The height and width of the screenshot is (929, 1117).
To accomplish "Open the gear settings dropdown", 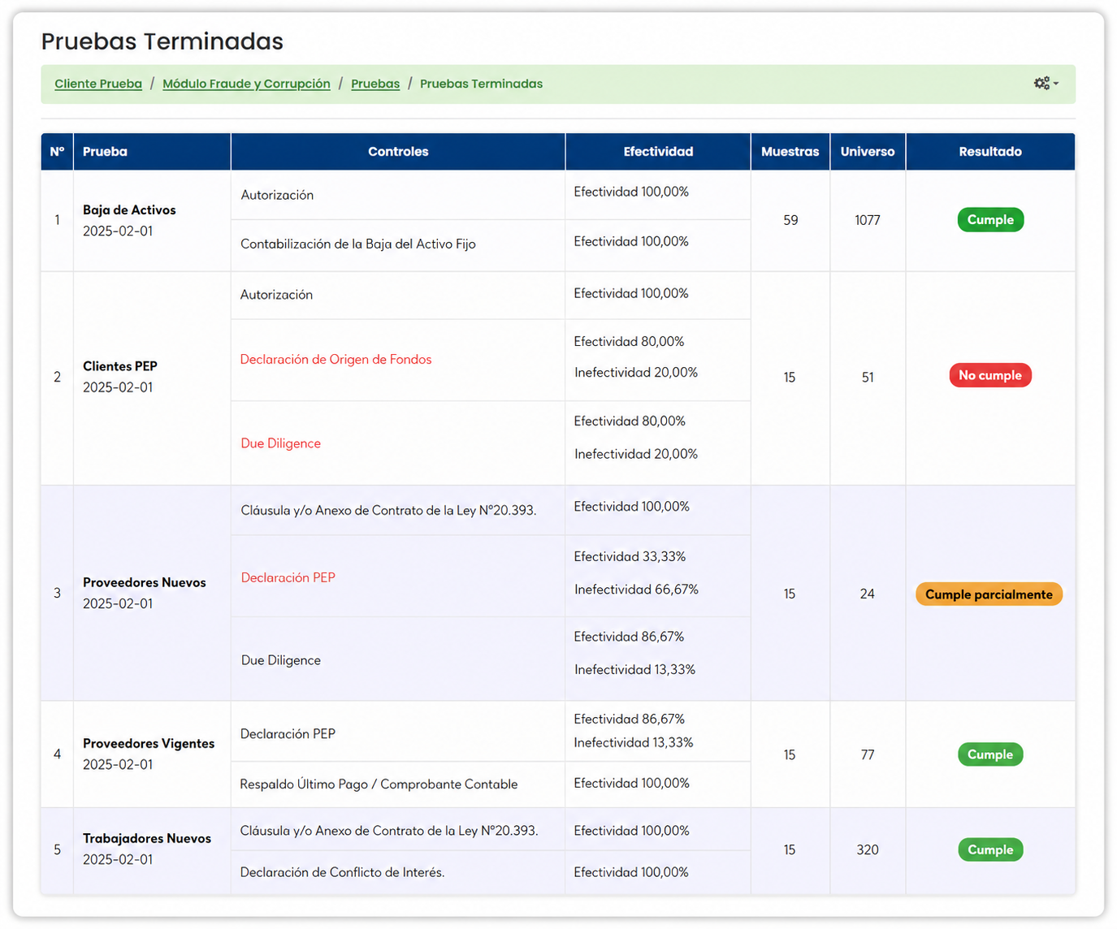I will coord(1046,84).
